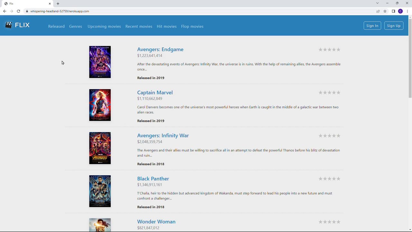Go back with browser back arrow
This screenshot has height=232, width=412.
click(5, 11)
